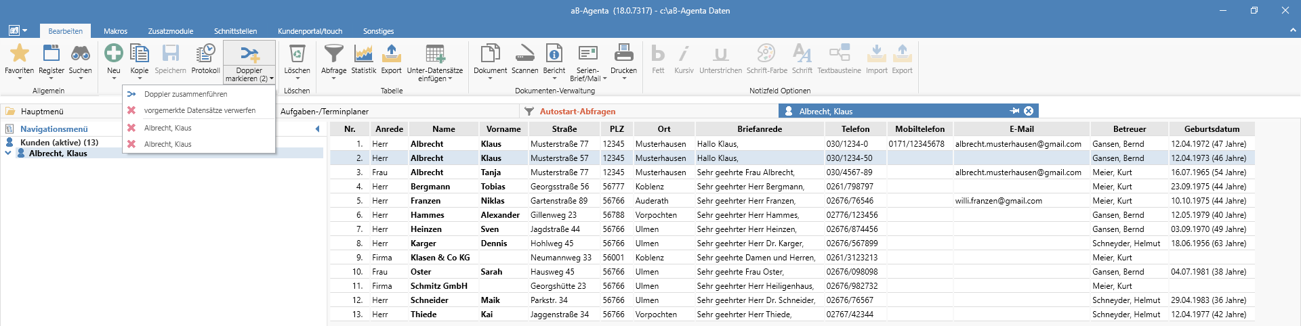This screenshot has width=1301, height=326.
Task: Collapse the Navigationsmenü panel arrow
Action: click(x=317, y=129)
